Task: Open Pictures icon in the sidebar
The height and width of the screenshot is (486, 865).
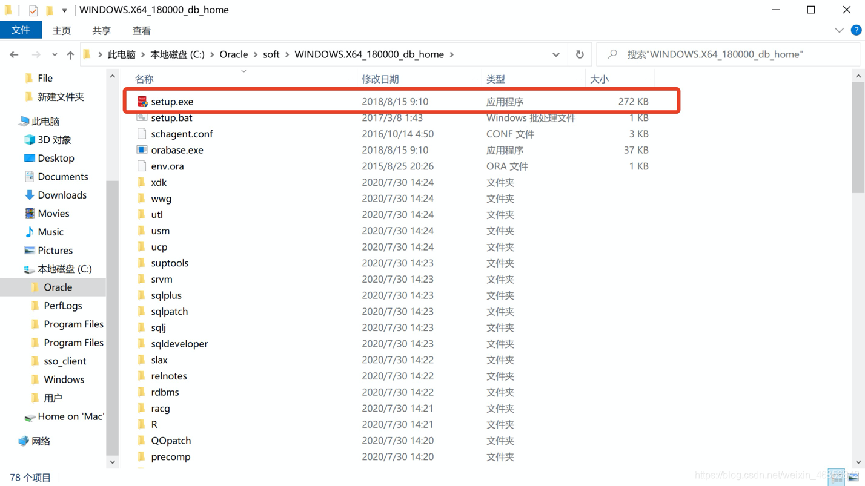Action: (x=29, y=251)
